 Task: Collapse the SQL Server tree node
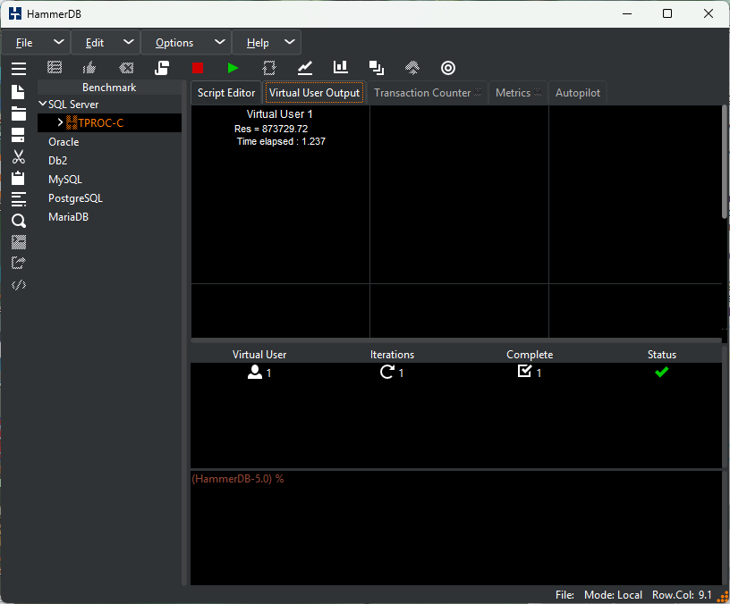43,104
